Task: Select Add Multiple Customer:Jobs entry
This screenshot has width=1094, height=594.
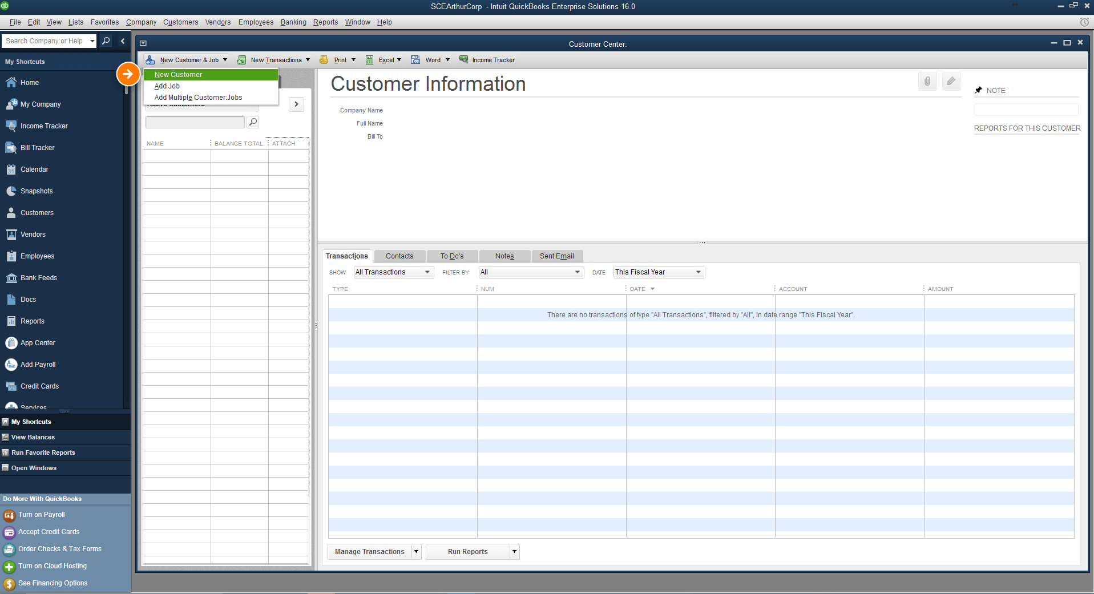Action: tap(211, 98)
